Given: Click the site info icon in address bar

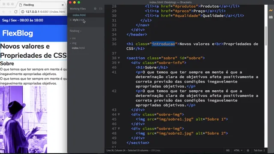Looking at the screenshot, I should click(23, 12).
